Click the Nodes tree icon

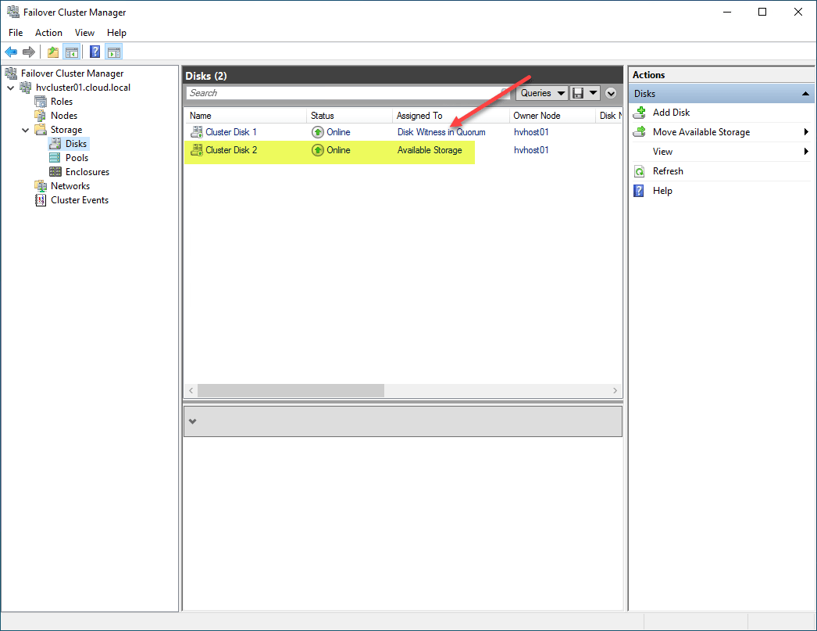pos(40,115)
